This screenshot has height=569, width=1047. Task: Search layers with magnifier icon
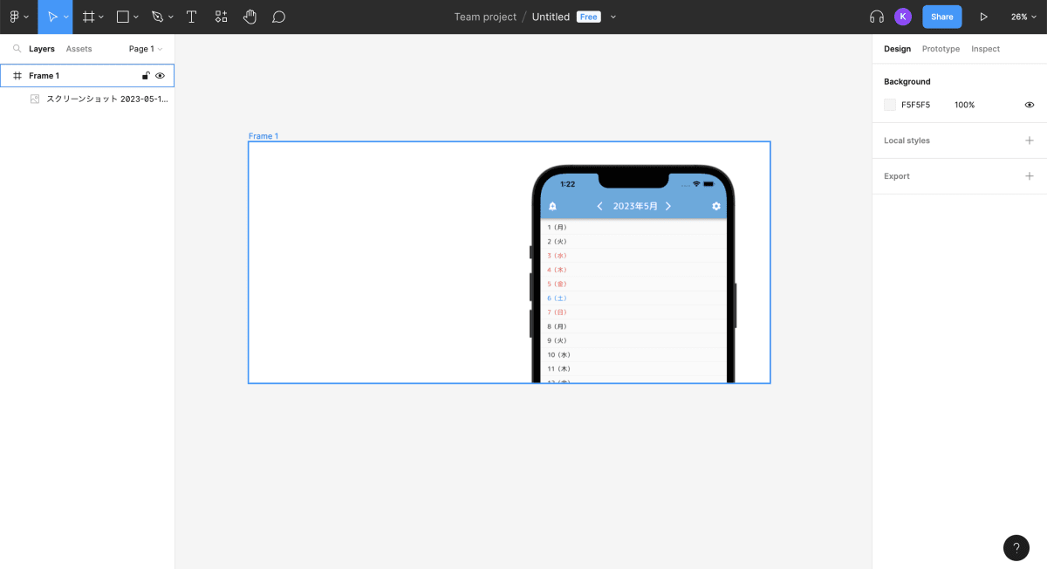click(17, 49)
